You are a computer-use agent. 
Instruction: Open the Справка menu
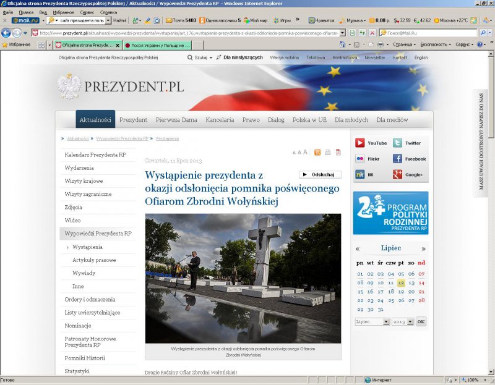[x=108, y=12]
